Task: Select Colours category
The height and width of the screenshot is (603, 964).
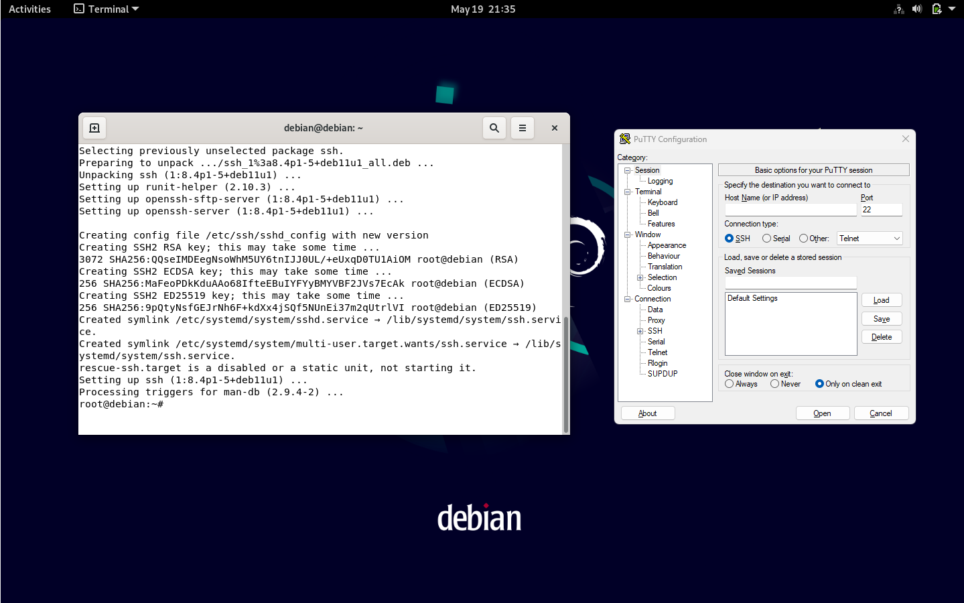Action: 659,288
